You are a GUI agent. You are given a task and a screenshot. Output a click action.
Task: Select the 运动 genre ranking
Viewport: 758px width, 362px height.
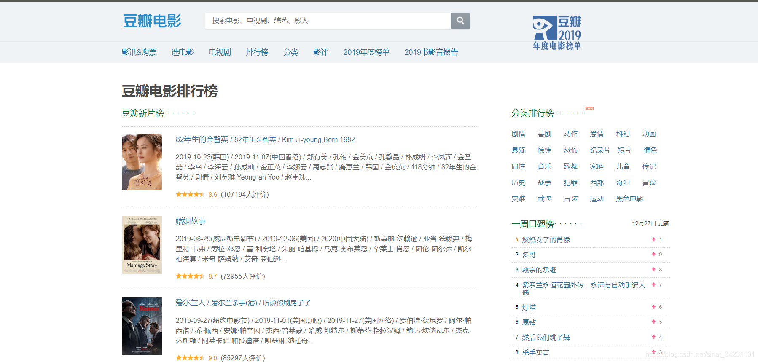pyautogui.click(x=597, y=199)
